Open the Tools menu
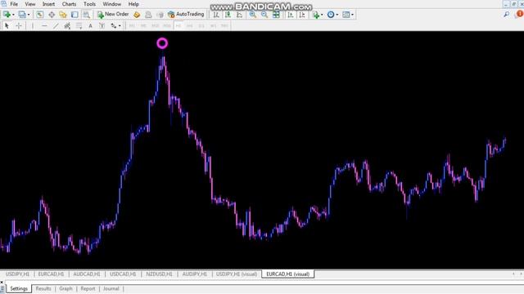The width and height of the screenshot is (524, 294). [89, 4]
